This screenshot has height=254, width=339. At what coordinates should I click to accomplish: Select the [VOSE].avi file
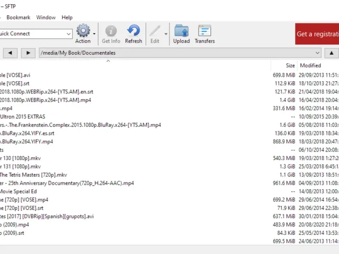click(15, 75)
